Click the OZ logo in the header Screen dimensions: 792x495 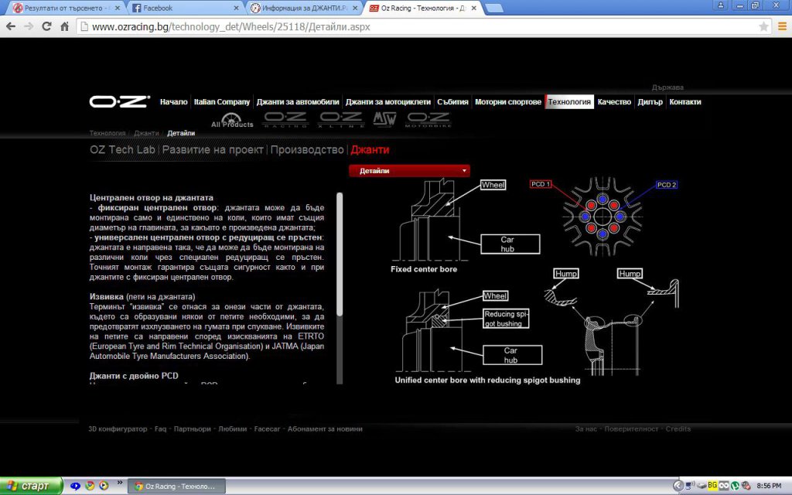click(x=120, y=101)
